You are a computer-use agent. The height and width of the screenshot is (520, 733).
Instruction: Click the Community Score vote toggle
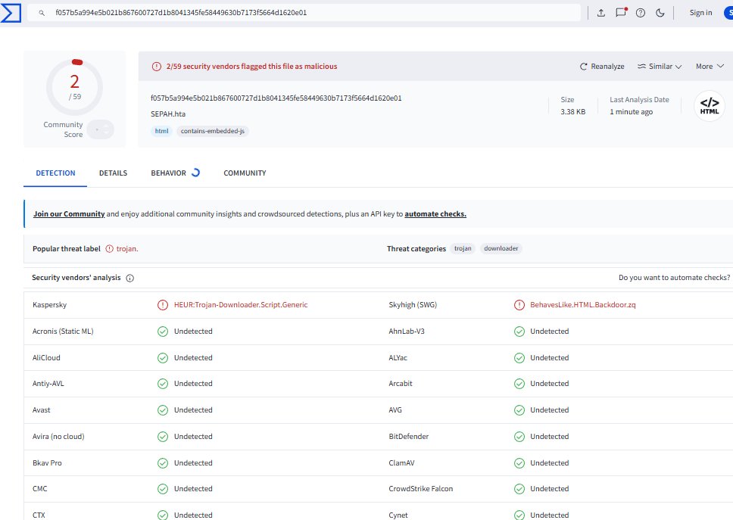101,129
